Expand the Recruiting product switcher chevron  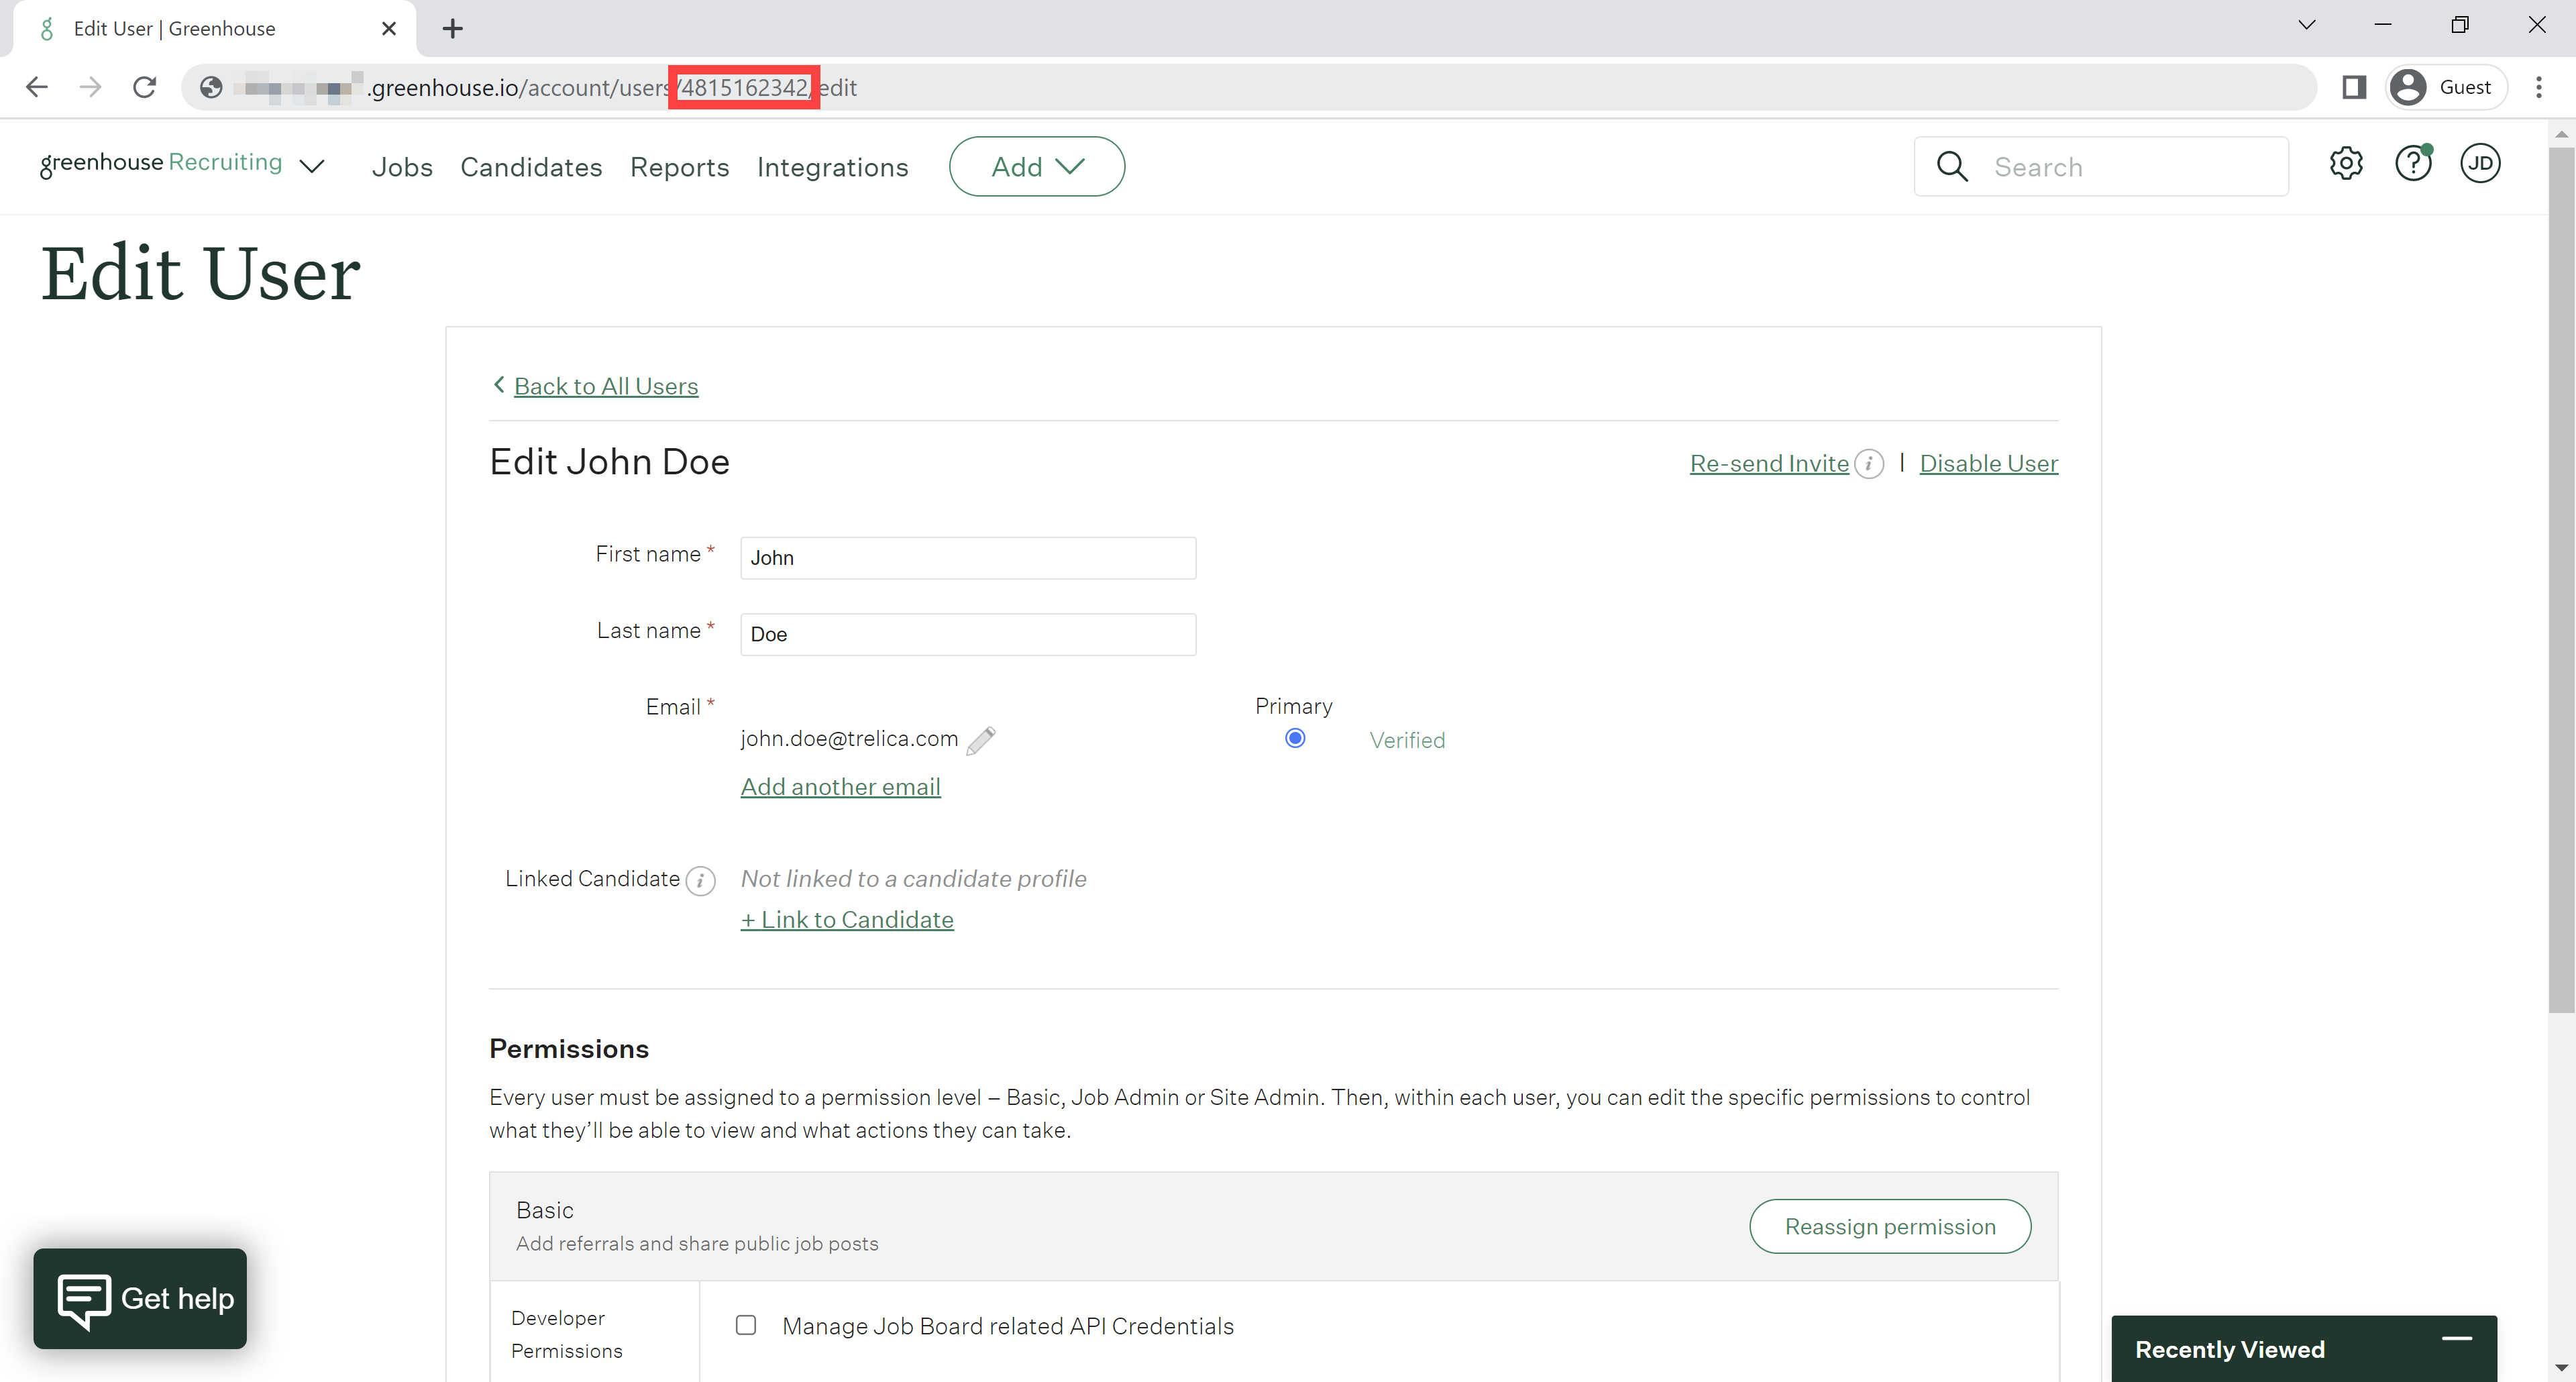(312, 166)
